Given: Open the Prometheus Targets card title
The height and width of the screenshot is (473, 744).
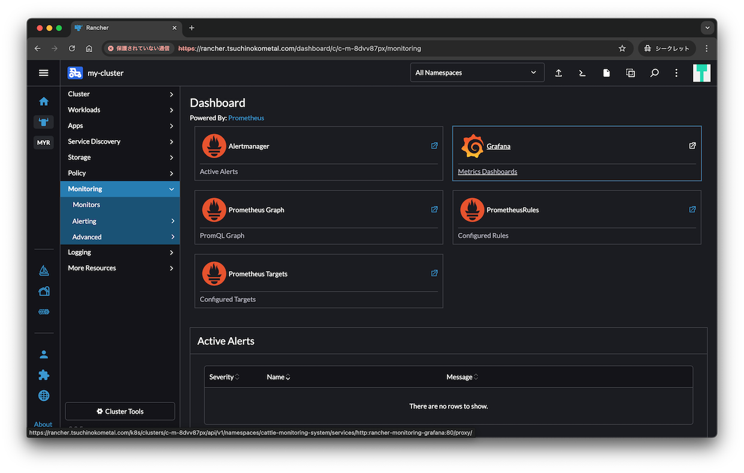Looking at the screenshot, I should tap(258, 274).
